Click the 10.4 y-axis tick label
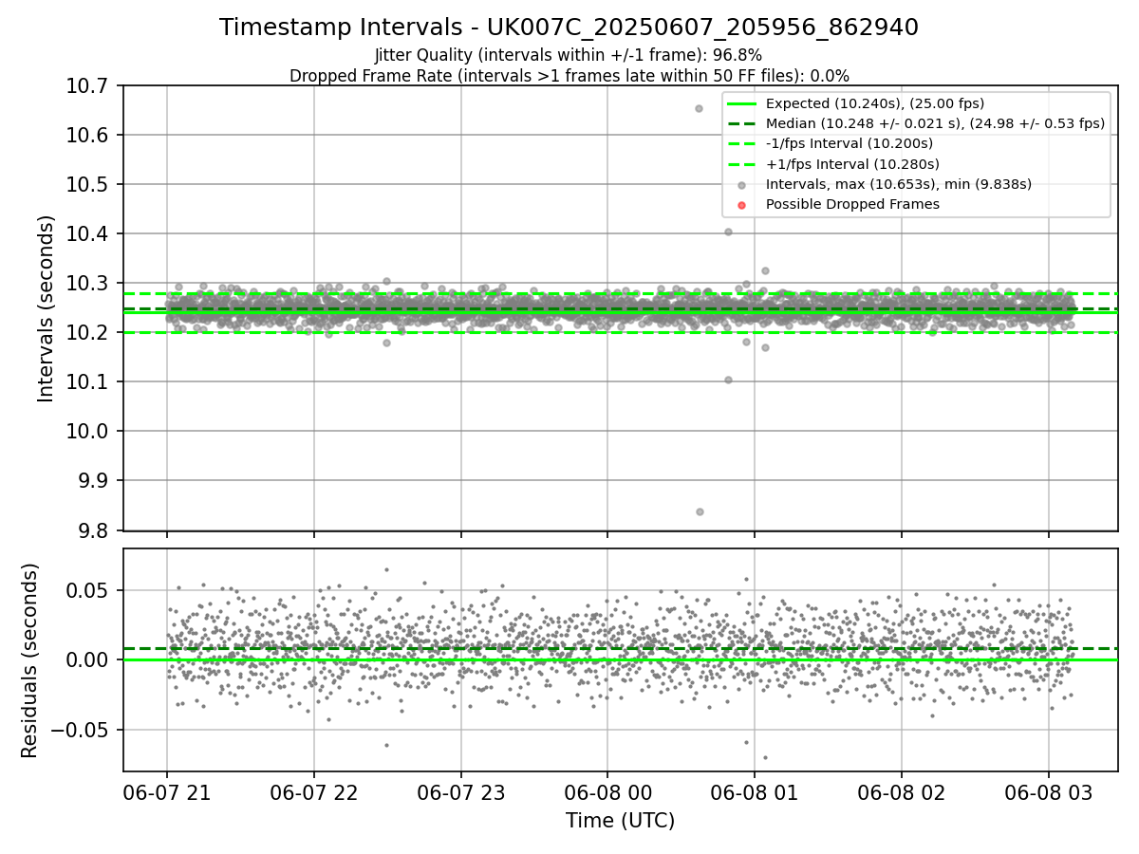The height and width of the screenshot is (854, 1139). pos(87,234)
